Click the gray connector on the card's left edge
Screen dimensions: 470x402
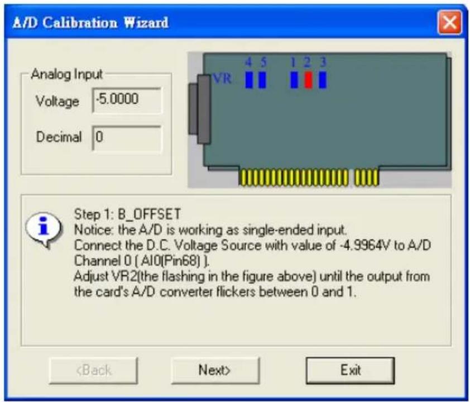[200, 109]
